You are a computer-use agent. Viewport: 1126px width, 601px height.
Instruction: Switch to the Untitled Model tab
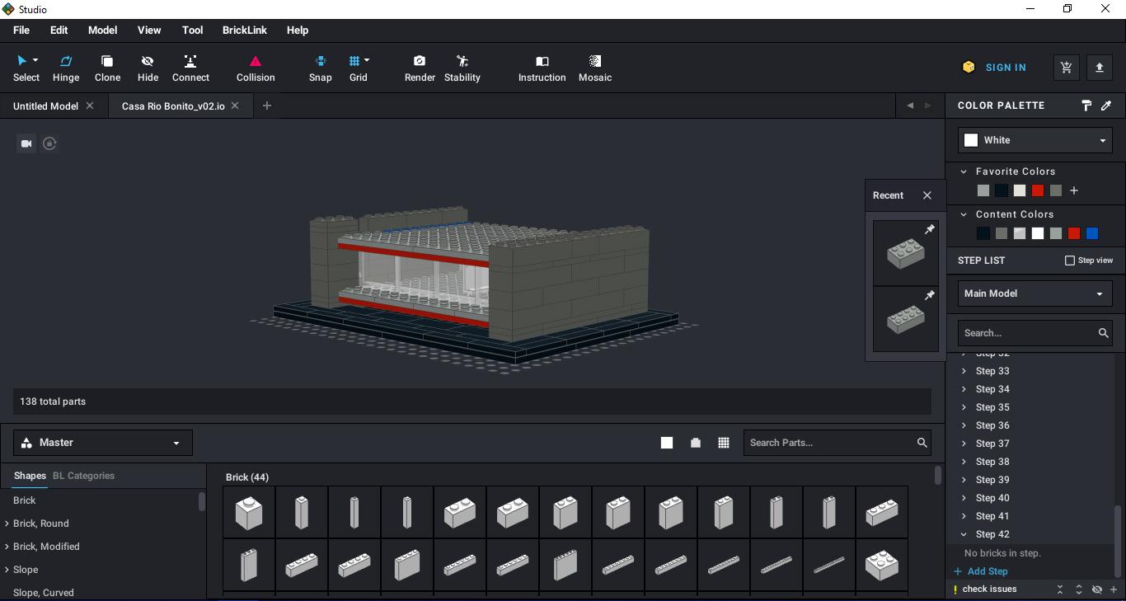(45, 106)
